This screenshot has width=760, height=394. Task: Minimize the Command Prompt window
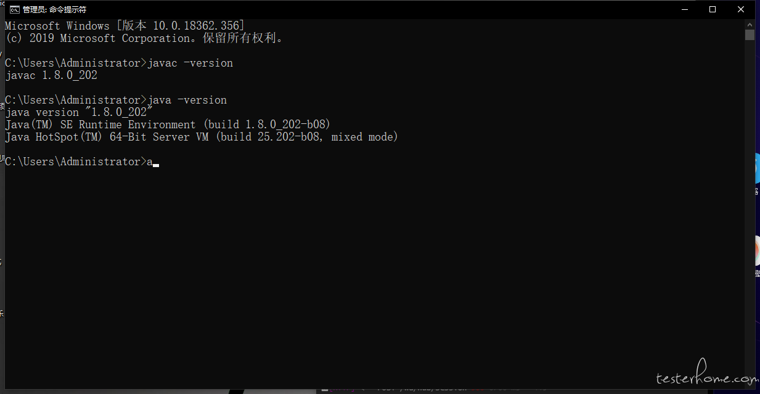coord(684,9)
